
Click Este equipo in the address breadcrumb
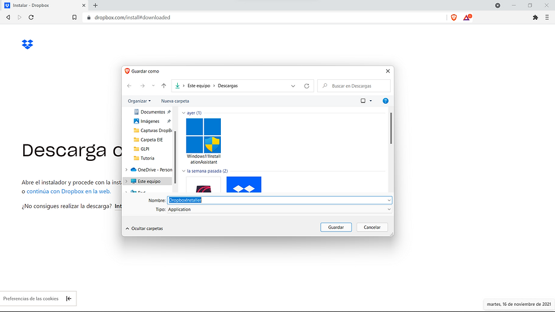[x=199, y=86]
